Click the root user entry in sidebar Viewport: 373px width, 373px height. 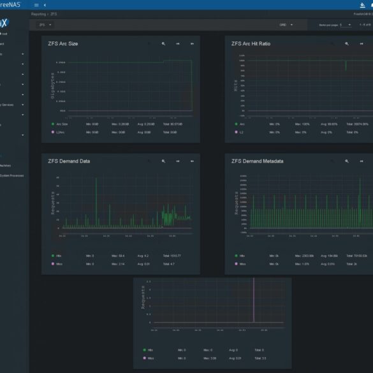click(4, 34)
